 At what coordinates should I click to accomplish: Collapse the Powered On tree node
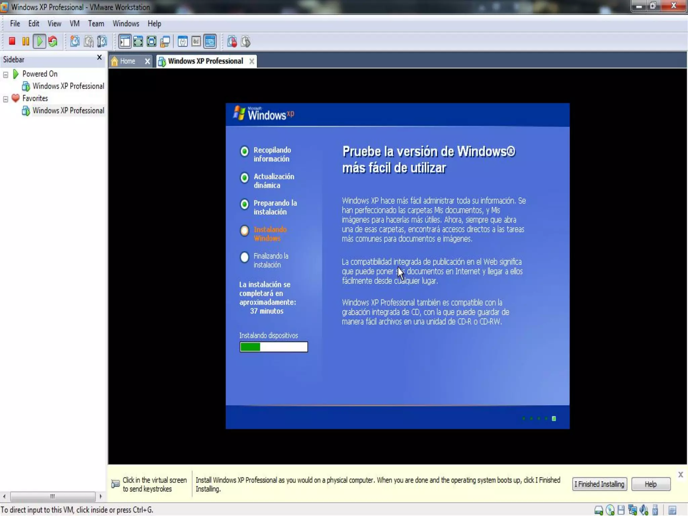[x=6, y=75]
